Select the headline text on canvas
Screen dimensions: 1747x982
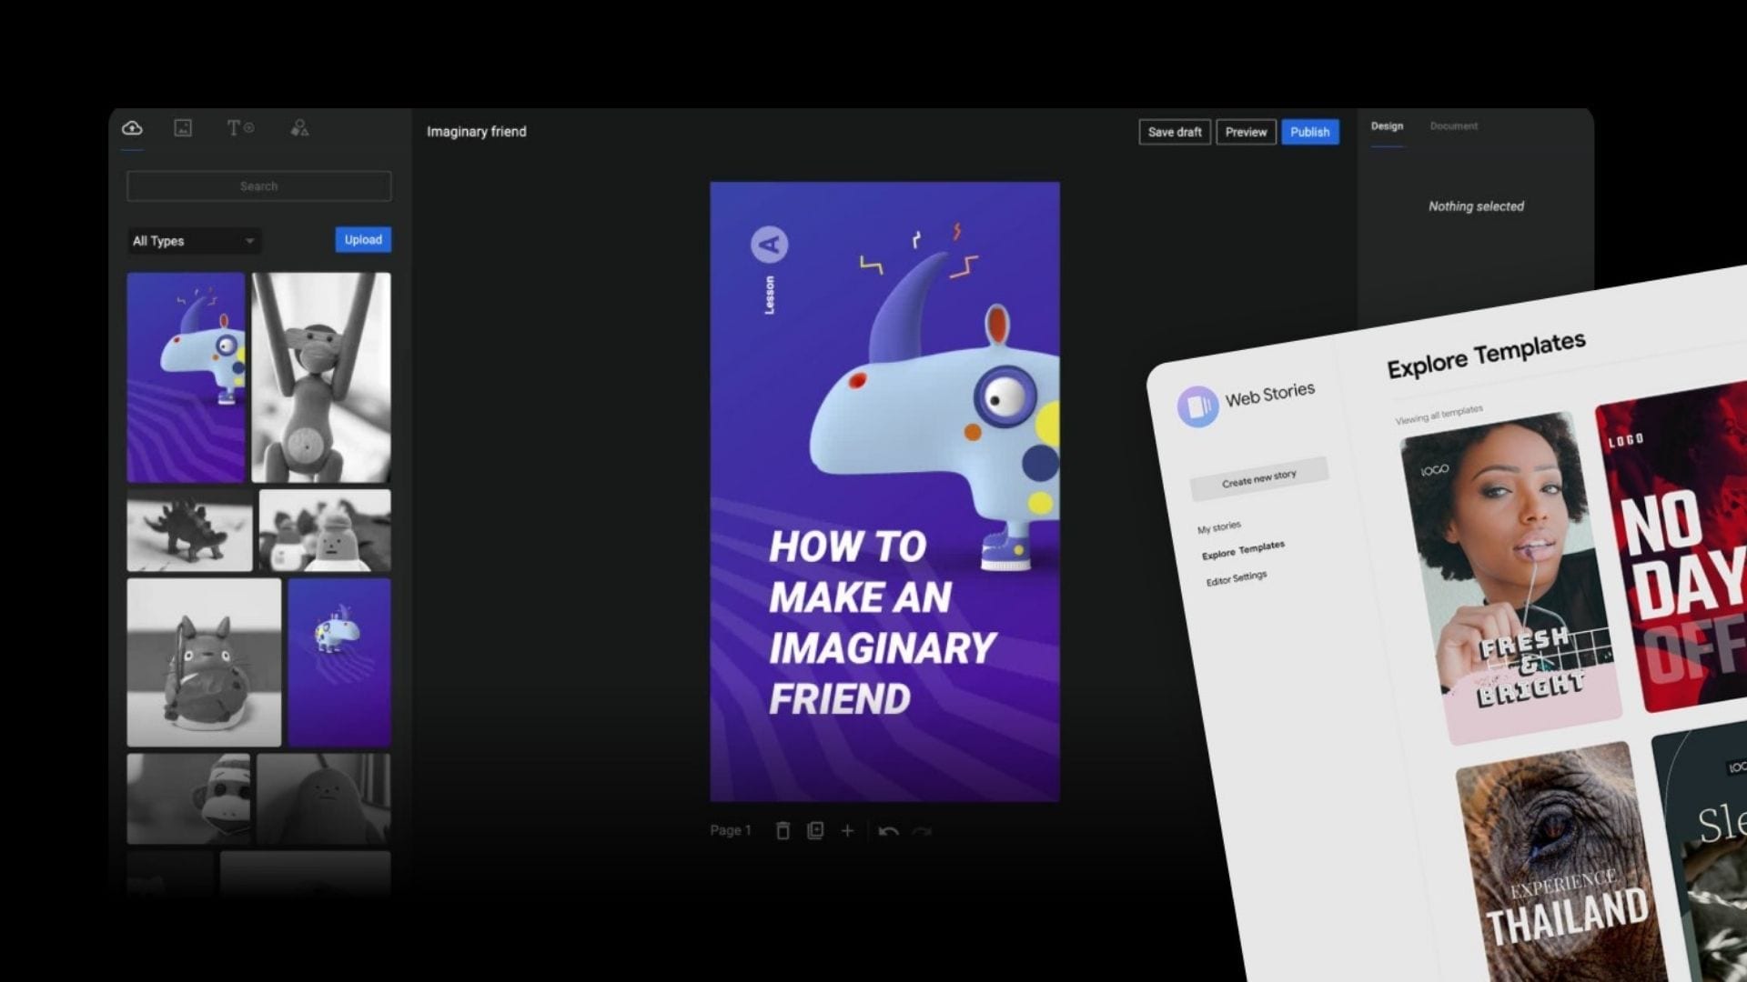(x=883, y=623)
